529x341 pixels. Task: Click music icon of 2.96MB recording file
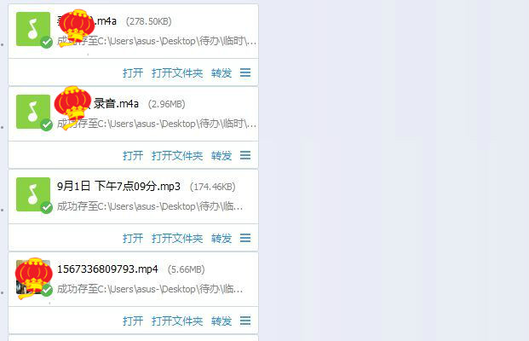click(33, 112)
